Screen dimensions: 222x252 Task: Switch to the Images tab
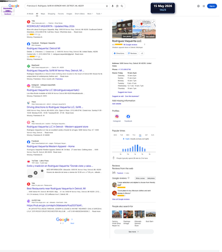69,14
